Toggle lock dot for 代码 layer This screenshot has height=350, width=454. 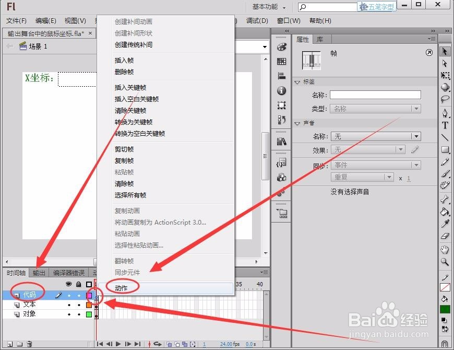[79, 296]
